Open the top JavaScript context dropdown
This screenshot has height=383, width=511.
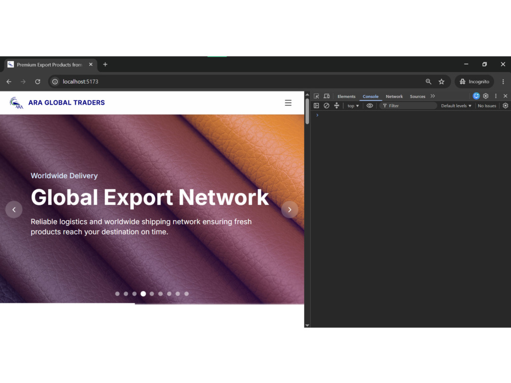pyautogui.click(x=353, y=106)
